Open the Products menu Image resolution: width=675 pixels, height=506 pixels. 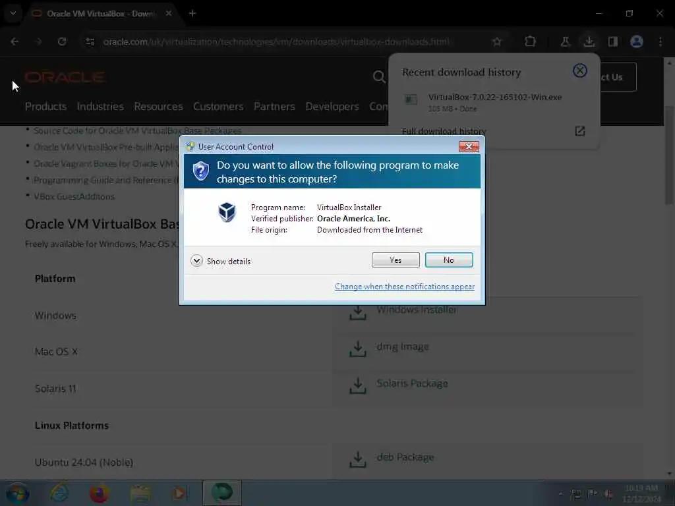45,106
